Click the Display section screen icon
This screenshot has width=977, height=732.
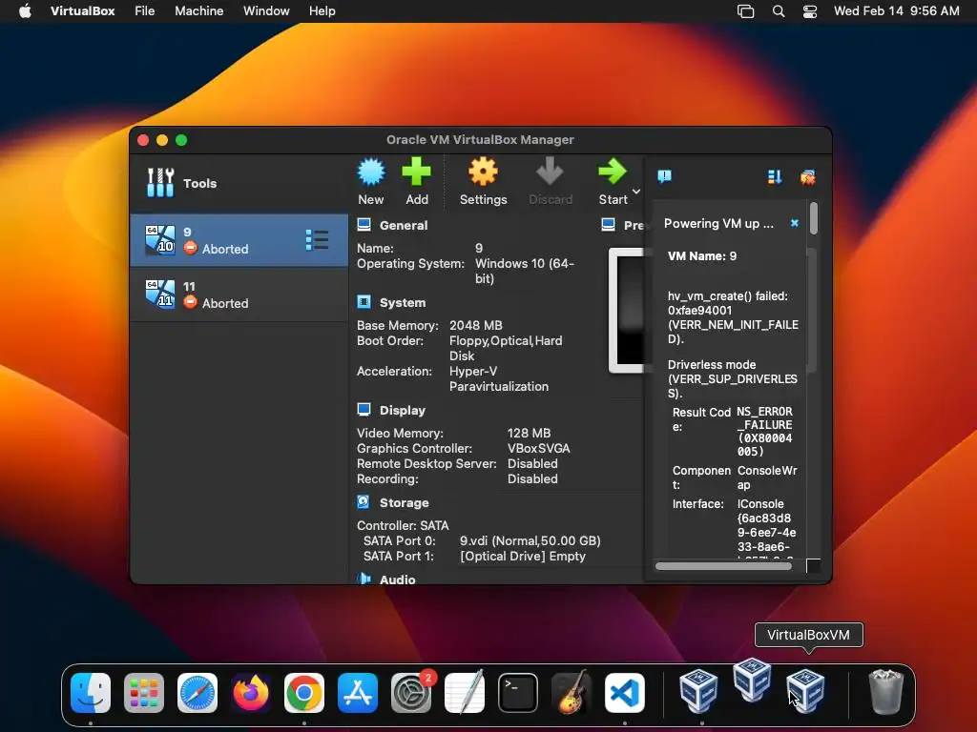tap(364, 410)
